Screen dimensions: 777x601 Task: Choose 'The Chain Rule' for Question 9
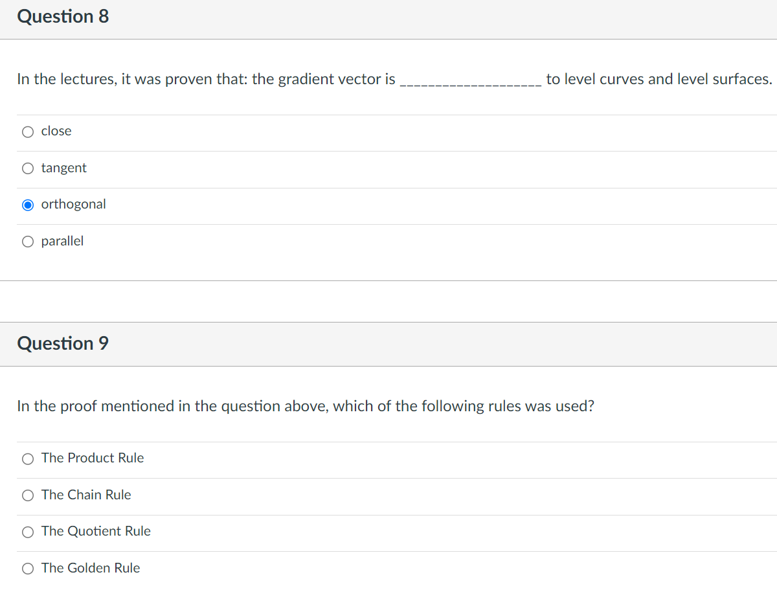tap(28, 495)
